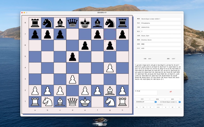This screenshot has height=127, width=204.
Task: Click the white pawn on h2
Action: (122, 91)
